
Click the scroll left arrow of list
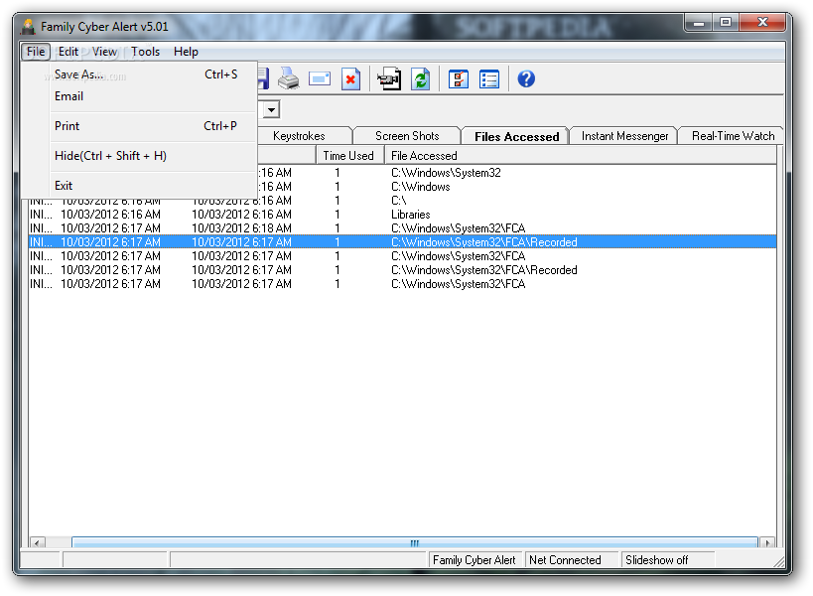coord(38,542)
